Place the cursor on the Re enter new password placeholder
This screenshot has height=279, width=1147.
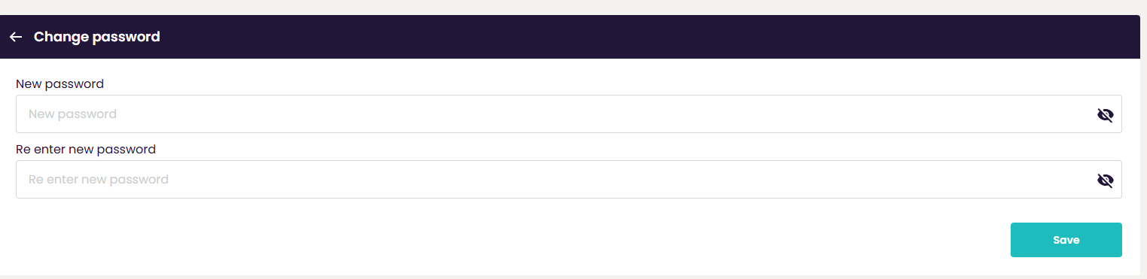coord(99,180)
